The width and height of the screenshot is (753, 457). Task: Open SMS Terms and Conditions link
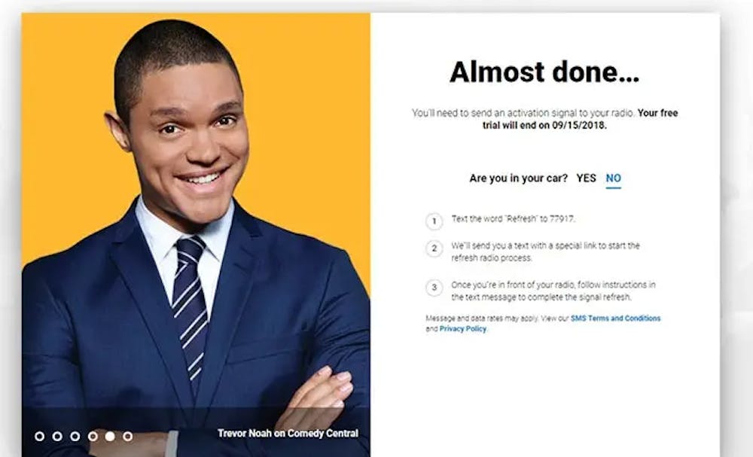616,318
